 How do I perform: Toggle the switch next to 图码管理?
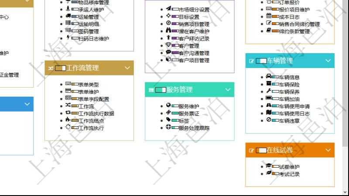75,31
